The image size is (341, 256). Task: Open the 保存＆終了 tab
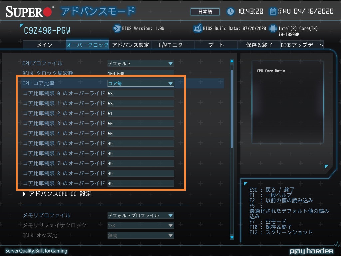pos(259,45)
